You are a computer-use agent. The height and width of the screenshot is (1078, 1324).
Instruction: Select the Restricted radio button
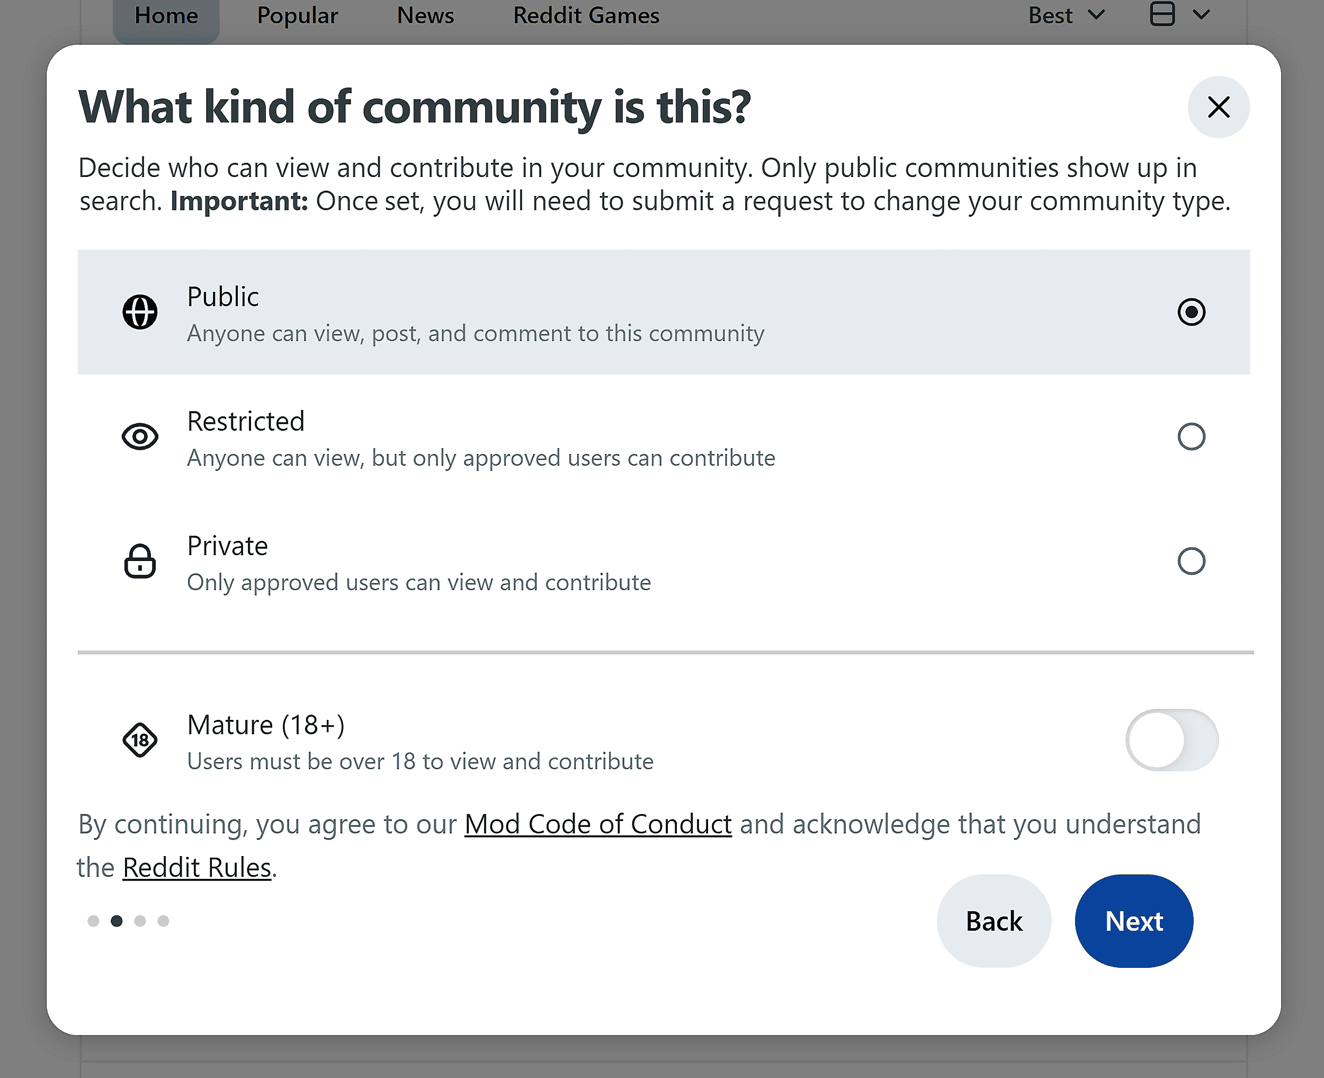[1191, 436]
